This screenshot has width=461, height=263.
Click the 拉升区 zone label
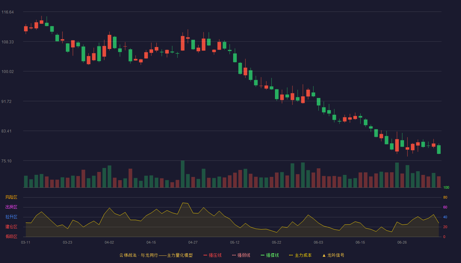11,217
